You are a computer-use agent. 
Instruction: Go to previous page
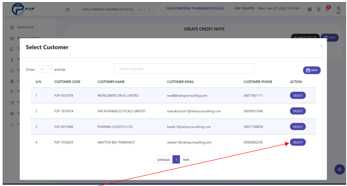pos(163,160)
